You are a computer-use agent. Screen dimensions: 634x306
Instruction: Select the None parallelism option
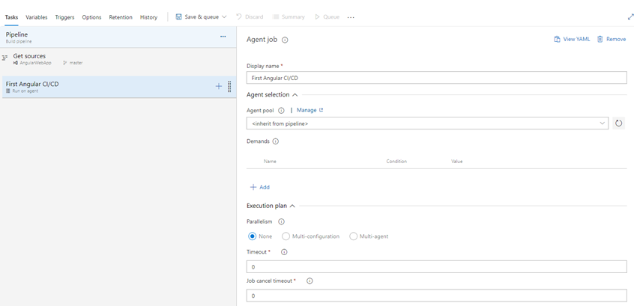(x=253, y=236)
